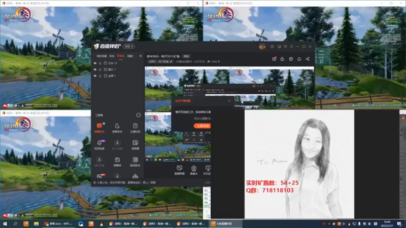
Task: Click the orange 立即发送 button
Action: point(202,126)
